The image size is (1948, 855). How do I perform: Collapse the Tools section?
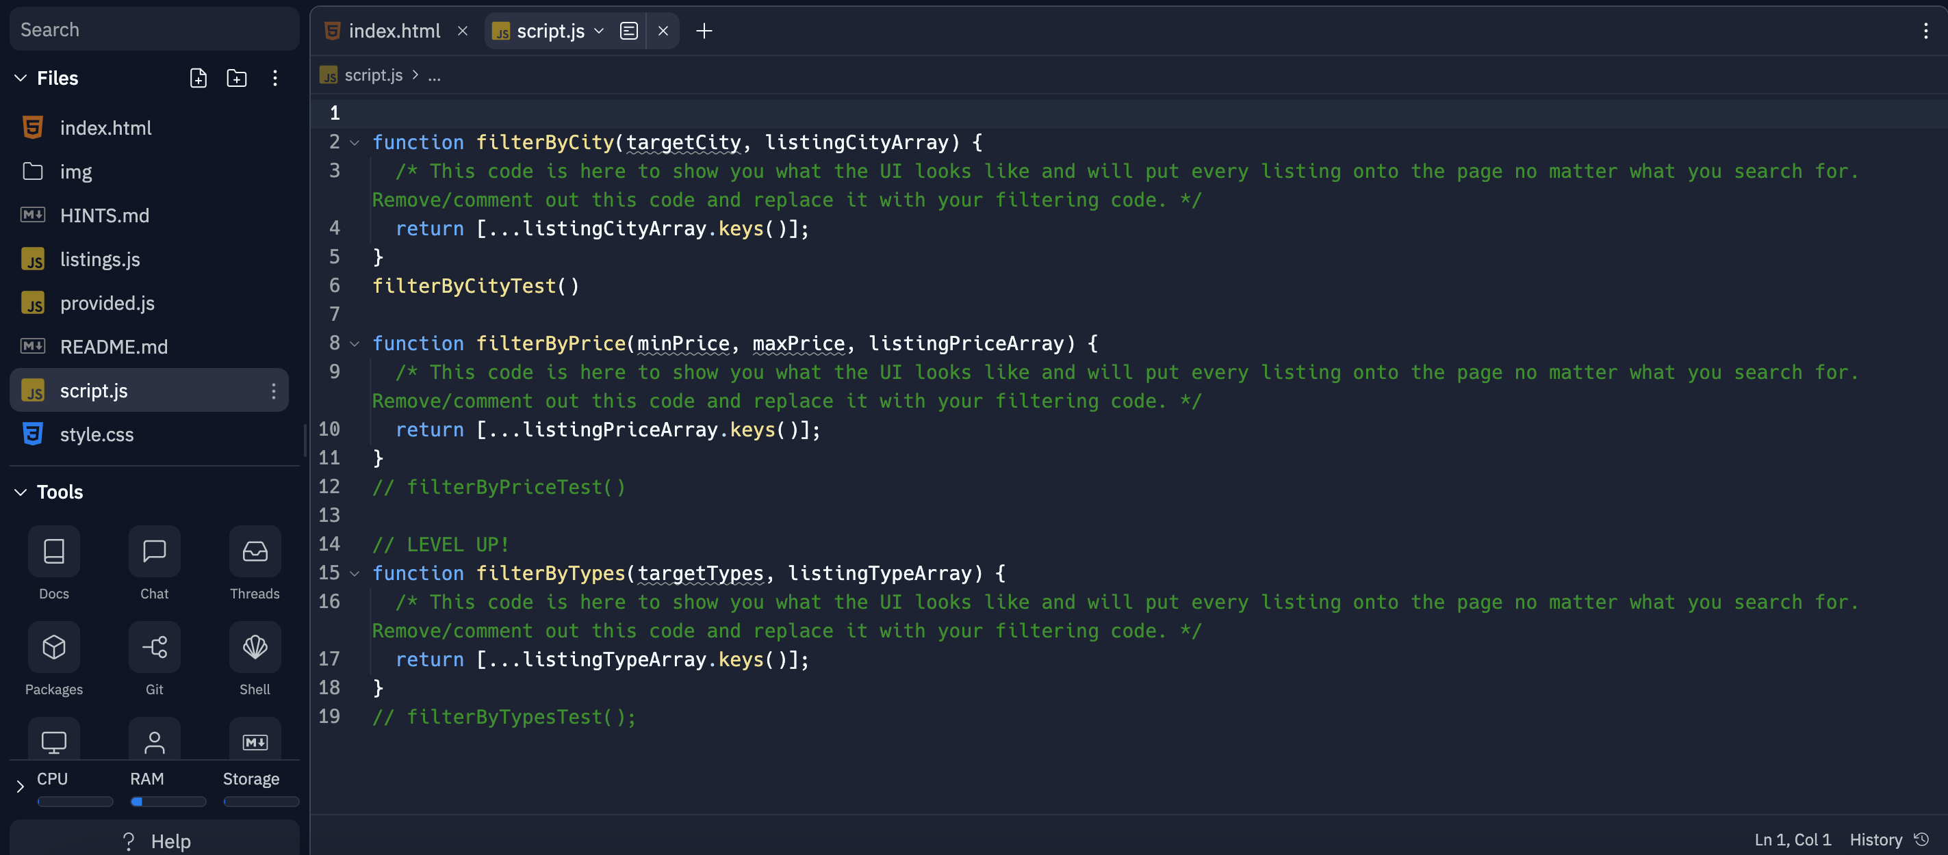click(19, 491)
